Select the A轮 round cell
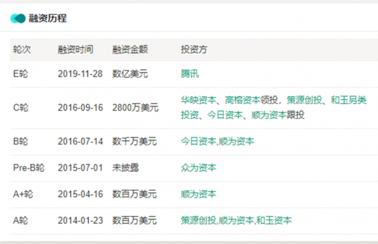 (x=20, y=221)
